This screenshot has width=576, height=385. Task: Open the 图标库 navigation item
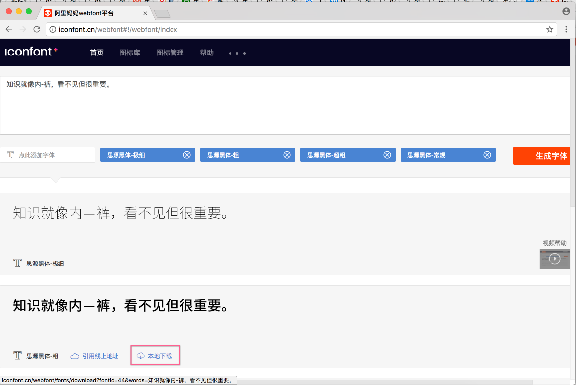(130, 53)
